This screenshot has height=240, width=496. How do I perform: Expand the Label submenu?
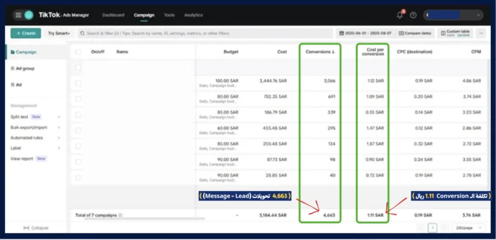[x=59, y=148]
